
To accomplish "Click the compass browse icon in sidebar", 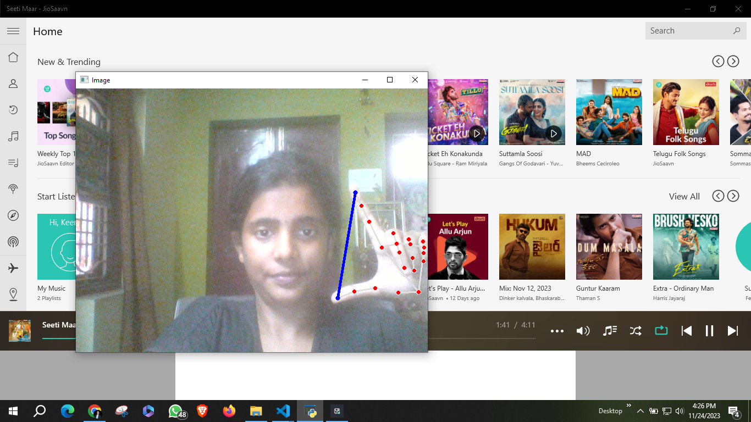I will tap(13, 215).
